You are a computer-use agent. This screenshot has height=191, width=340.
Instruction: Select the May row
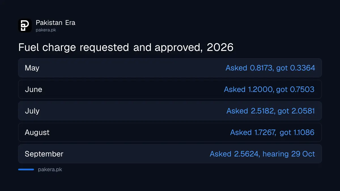(170, 68)
